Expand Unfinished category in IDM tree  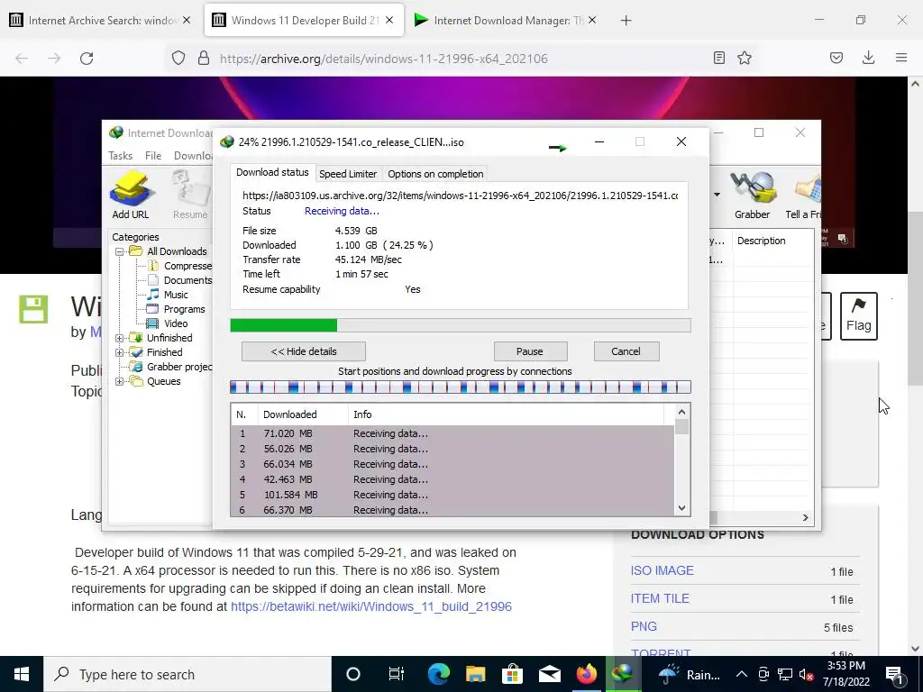(120, 339)
